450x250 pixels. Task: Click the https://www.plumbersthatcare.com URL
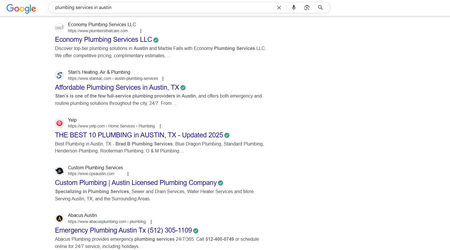(98, 31)
